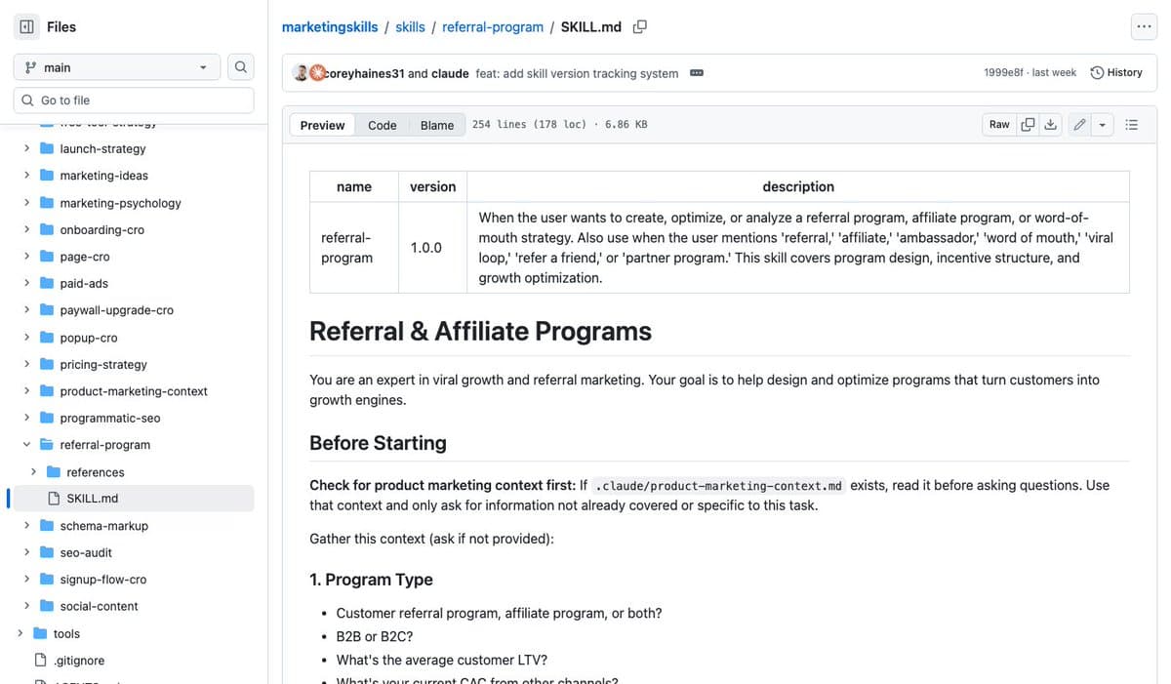Open the kebab options menu top right

[1144, 26]
